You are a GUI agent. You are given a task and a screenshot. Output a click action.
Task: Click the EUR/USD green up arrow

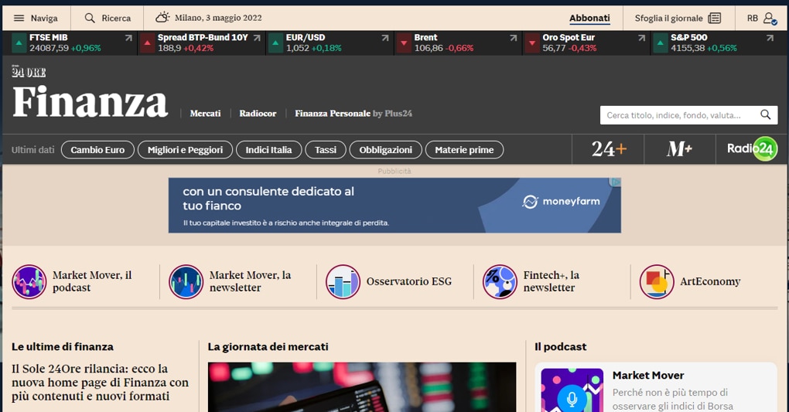(275, 43)
